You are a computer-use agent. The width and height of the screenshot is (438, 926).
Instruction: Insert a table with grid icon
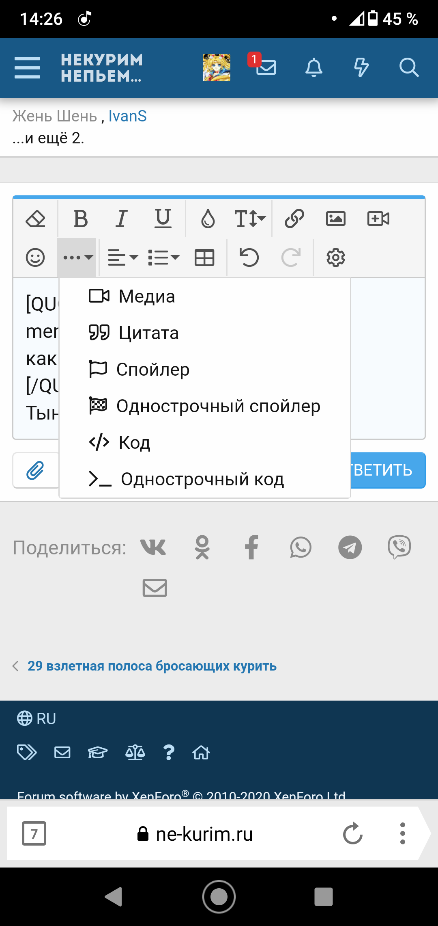(204, 257)
